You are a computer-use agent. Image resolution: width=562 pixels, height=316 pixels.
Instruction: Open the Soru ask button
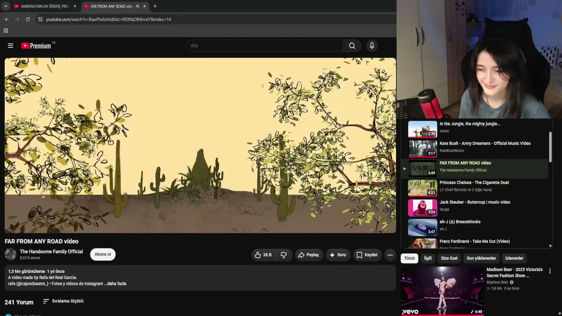tap(338, 255)
